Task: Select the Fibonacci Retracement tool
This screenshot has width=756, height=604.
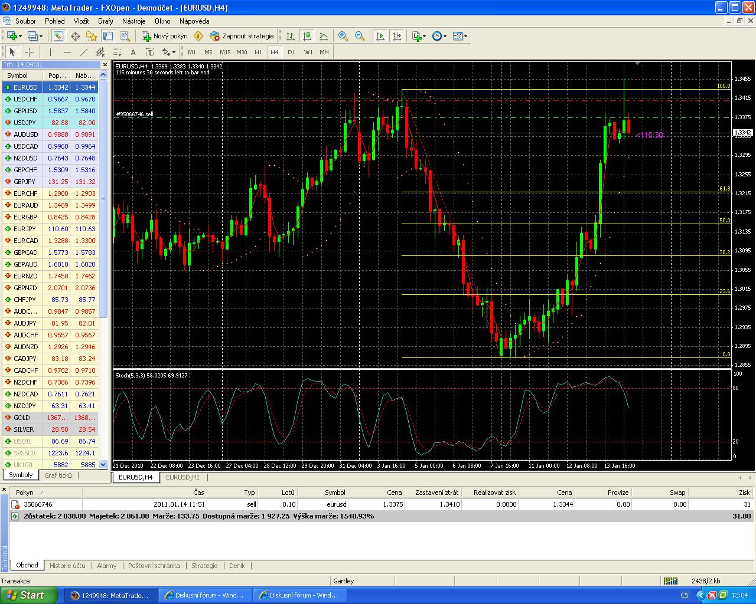Action: pyautogui.click(x=116, y=52)
